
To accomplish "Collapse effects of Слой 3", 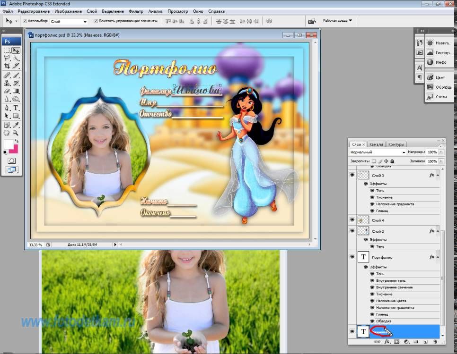I will pyautogui.click(x=438, y=175).
